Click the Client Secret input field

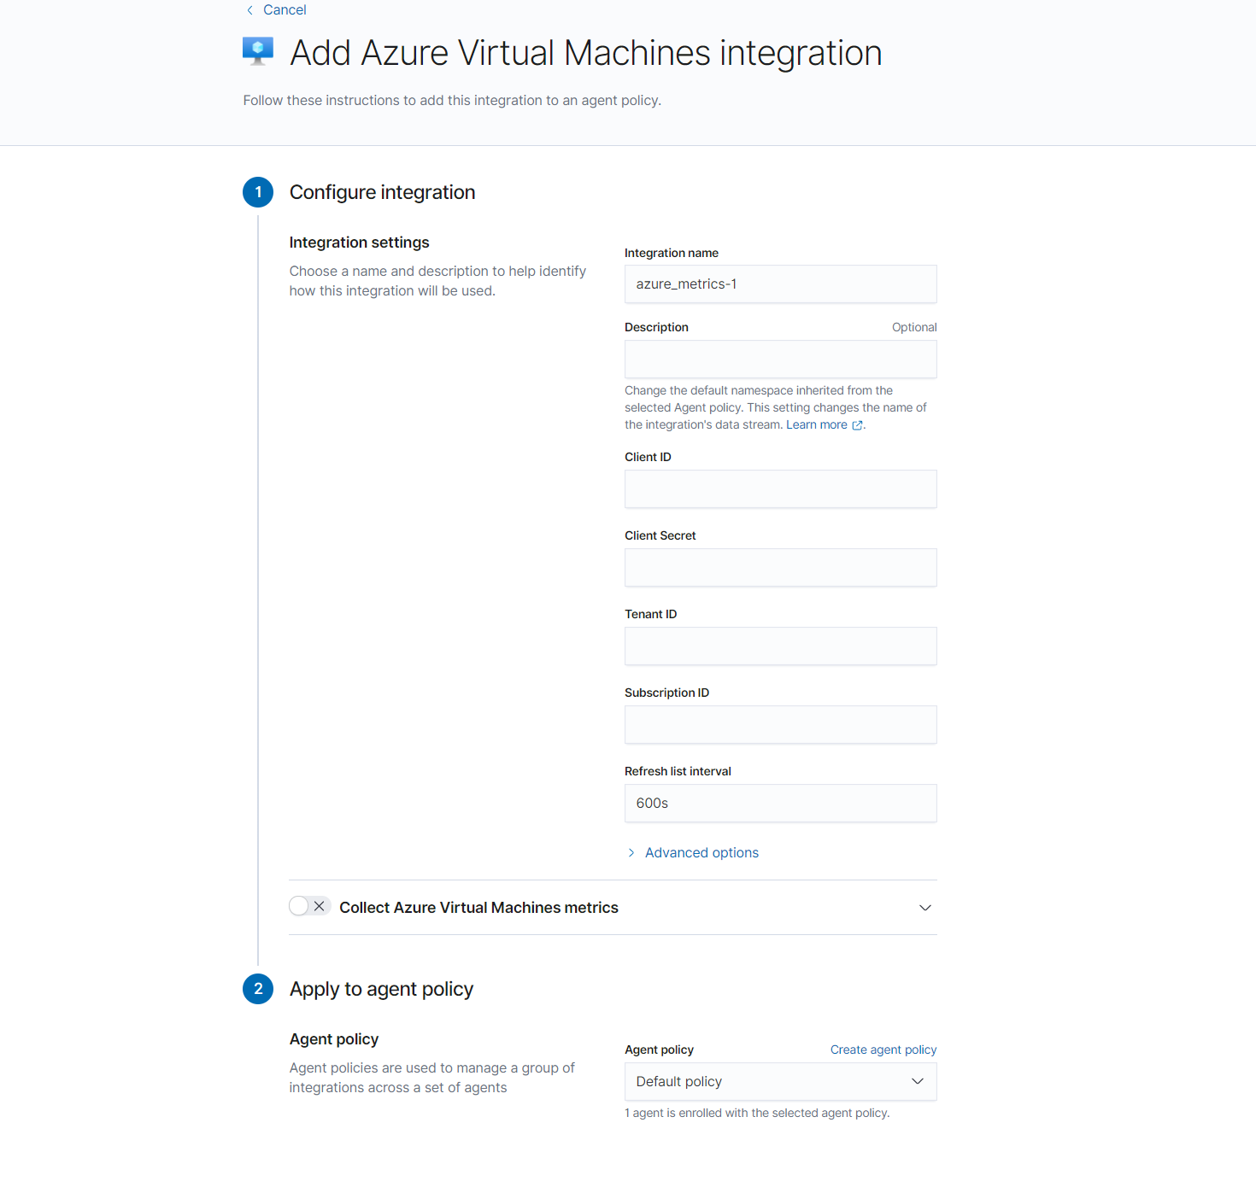pyautogui.click(x=781, y=567)
